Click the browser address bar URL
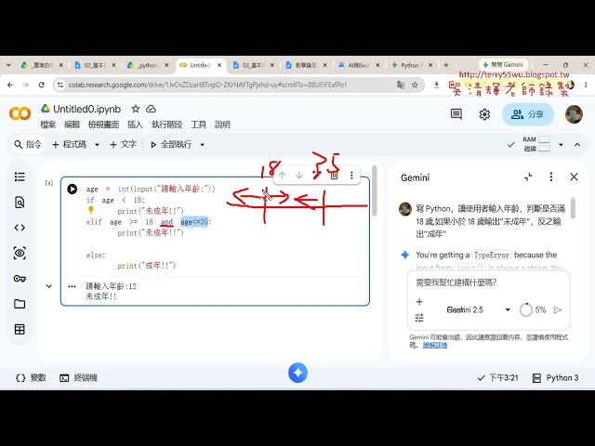The height and width of the screenshot is (446, 595). tap(207, 85)
